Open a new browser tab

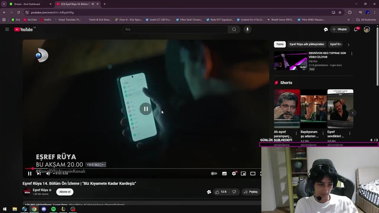pos(105,4)
